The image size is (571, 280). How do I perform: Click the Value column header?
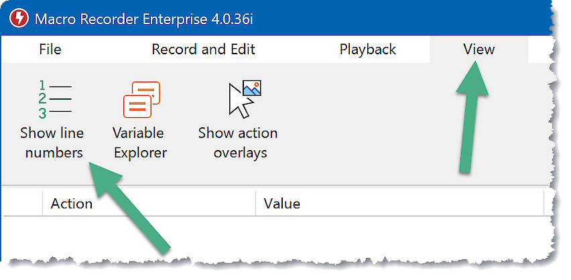point(281,204)
